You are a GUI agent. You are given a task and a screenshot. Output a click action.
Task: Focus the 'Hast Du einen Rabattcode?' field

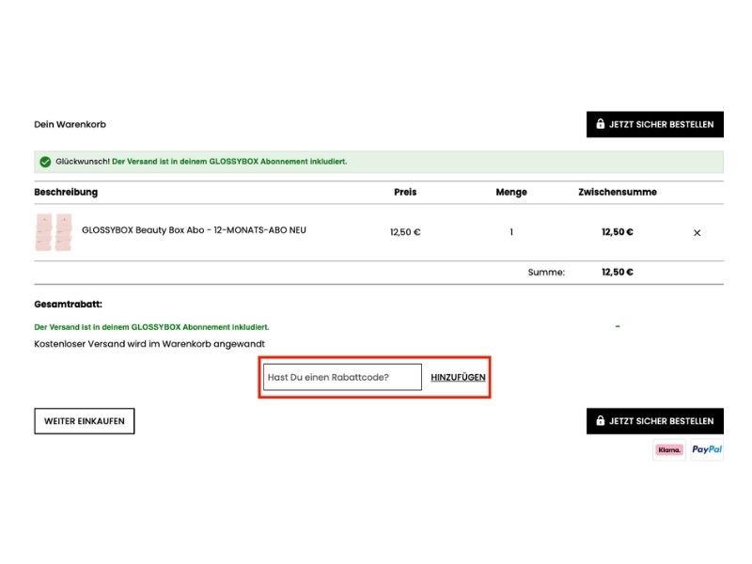pos(342,377)
